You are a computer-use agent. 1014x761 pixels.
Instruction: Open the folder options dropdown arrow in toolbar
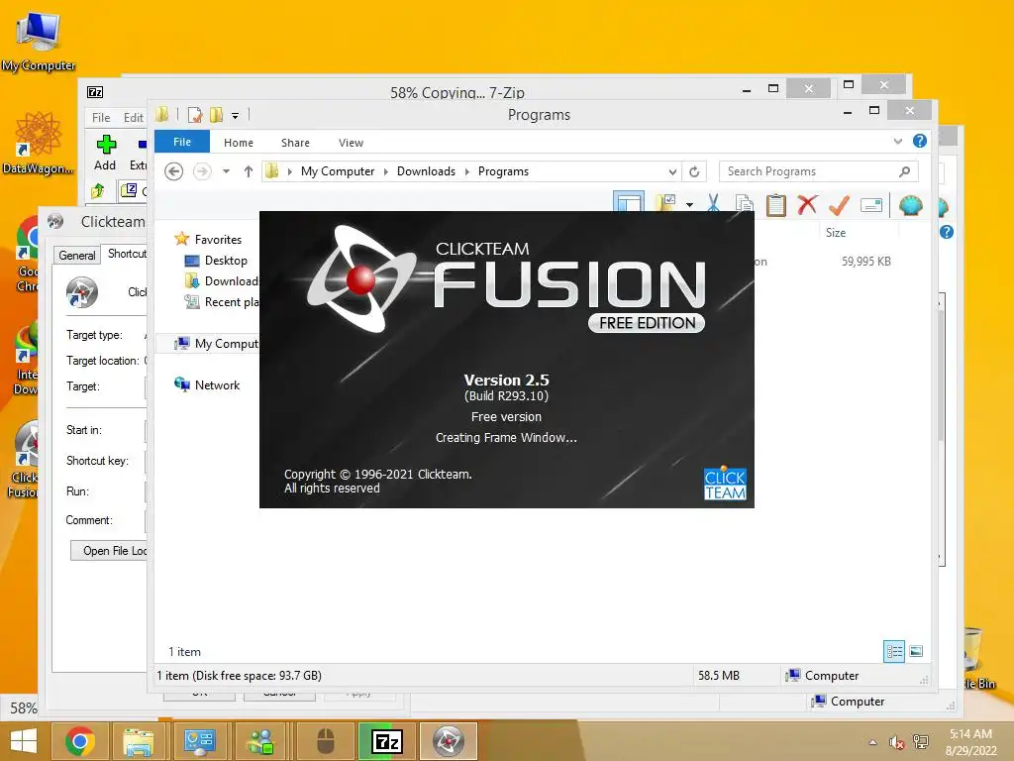click(x=690, y=205)
